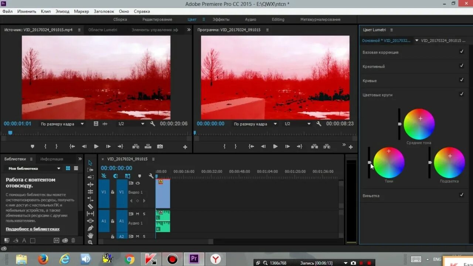Viewport: 473px width, 266px height.
Task: Uncheck Креативный section checkbox
Action: (462, 66)
